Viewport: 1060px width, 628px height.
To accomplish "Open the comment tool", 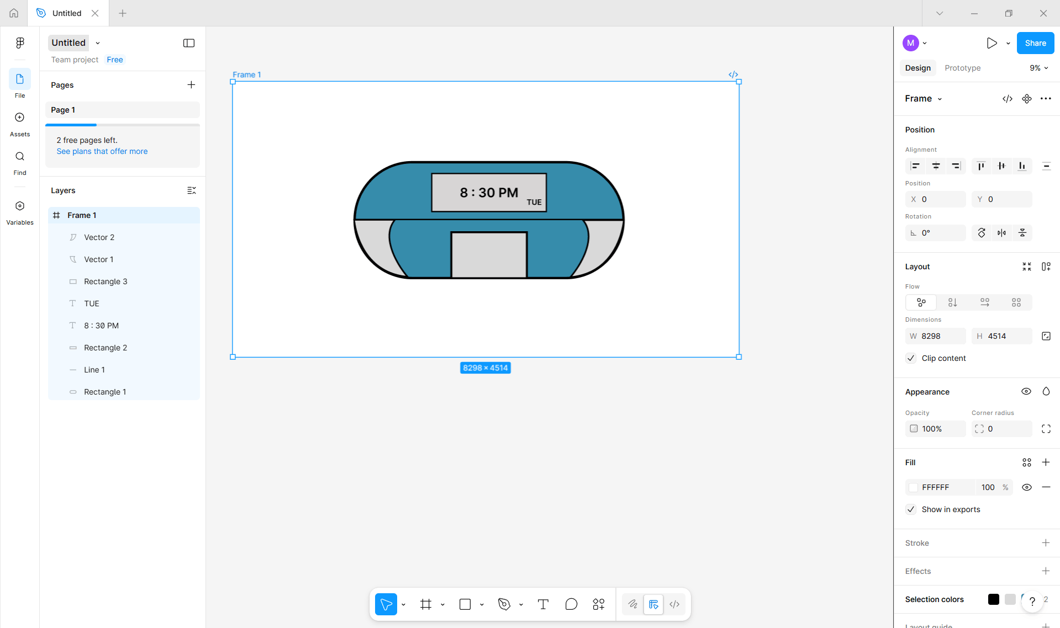I will (571, 604).
